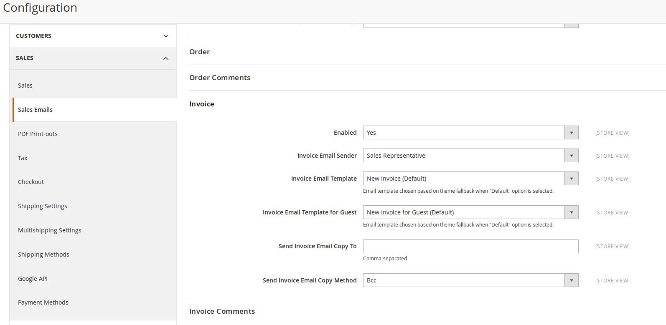Go to PDF Print-outs settings
Screen dimensions: 666x325
[x=38, y=134]
